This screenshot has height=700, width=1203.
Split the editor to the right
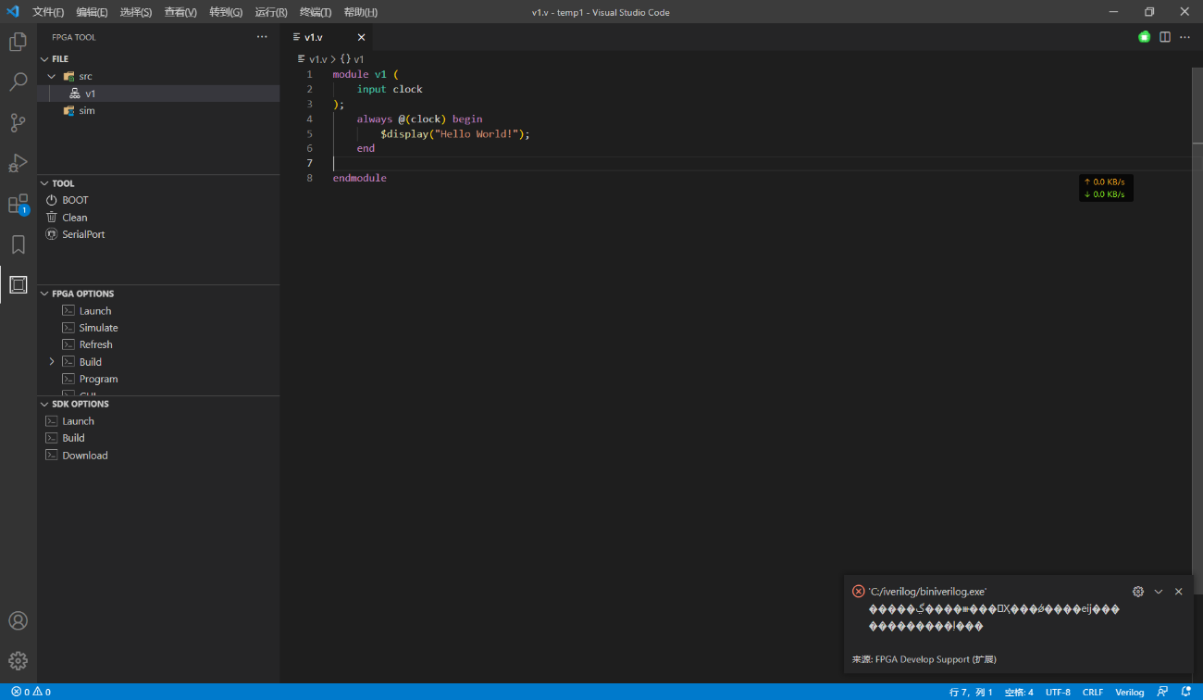(1165, 37)
